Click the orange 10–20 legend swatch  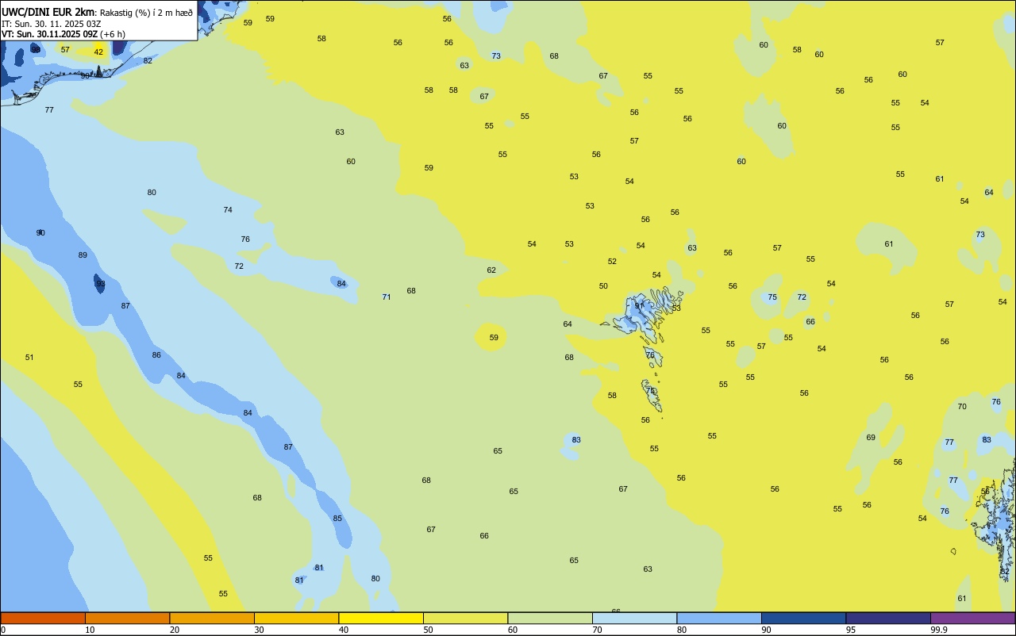pyautogui.click(x=128, y=618)
